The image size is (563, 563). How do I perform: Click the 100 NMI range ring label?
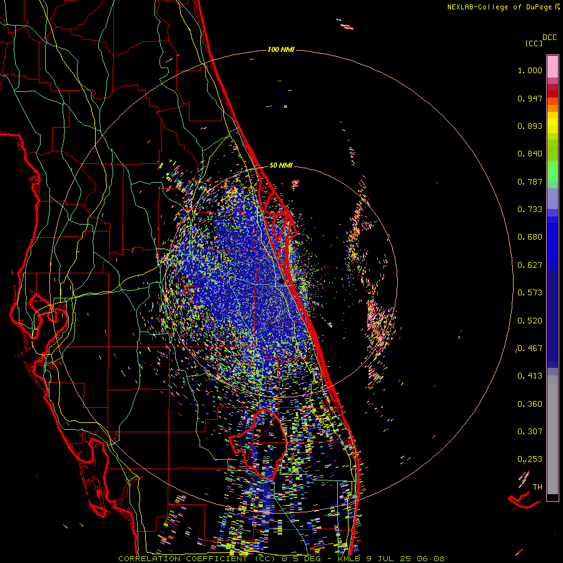tap(281, 49)
